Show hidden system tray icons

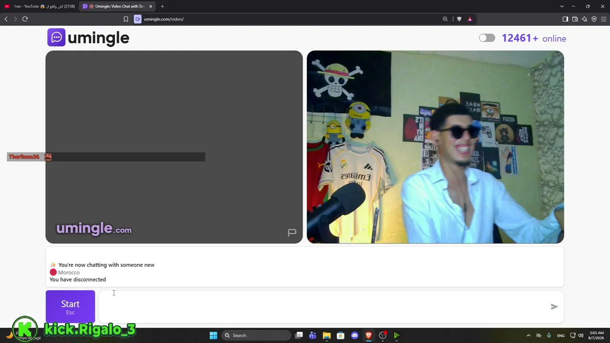[528, 335]
